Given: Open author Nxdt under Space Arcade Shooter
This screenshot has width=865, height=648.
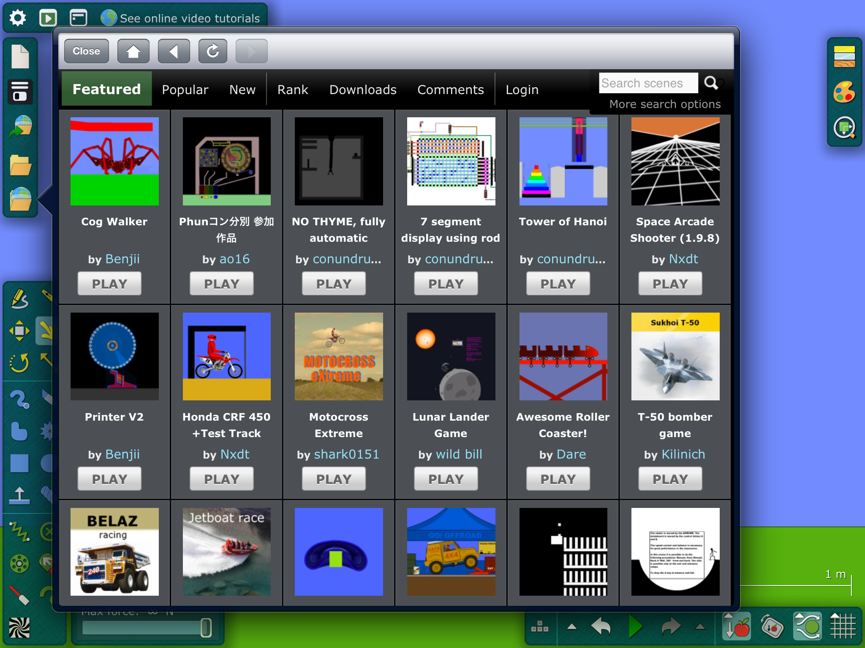Looking at the screenshot, I should (x=683, y=259).
